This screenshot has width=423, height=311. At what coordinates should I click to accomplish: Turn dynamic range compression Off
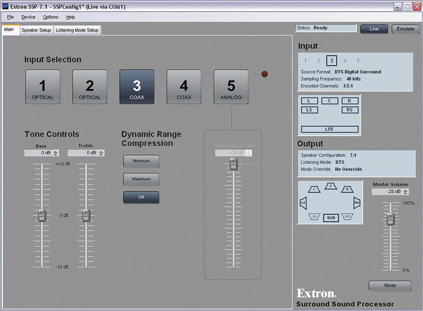pos(141,197)
